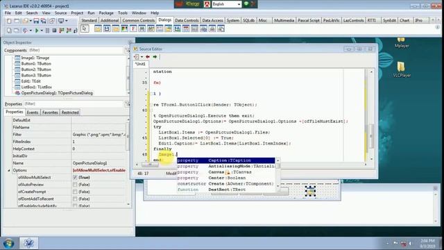Switch to the Events tab in Object Inspector
The height and width of the screenshot is (250, 444).
coord(33,112)
